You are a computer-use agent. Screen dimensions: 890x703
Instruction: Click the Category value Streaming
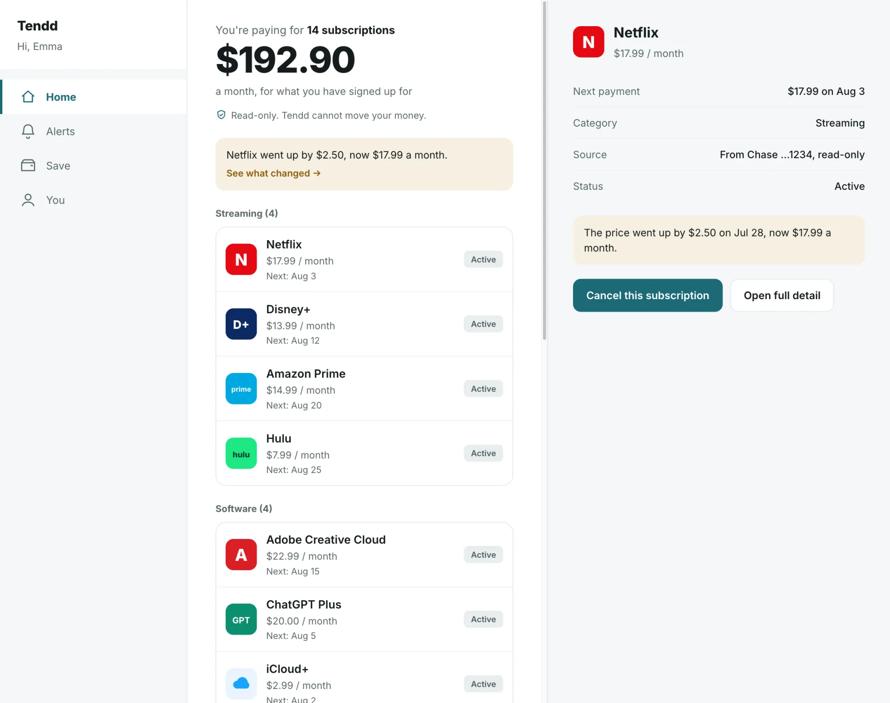coord(840,123)
